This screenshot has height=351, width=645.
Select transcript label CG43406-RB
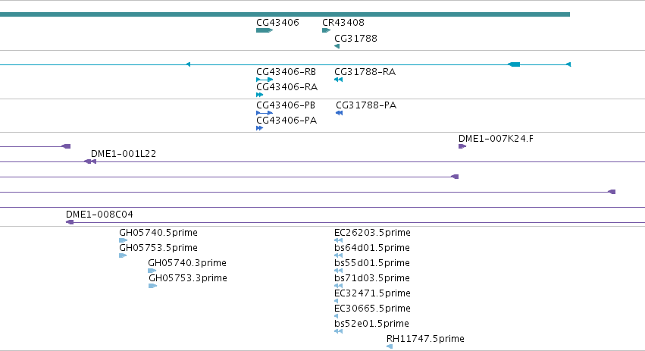coord(286,72)
